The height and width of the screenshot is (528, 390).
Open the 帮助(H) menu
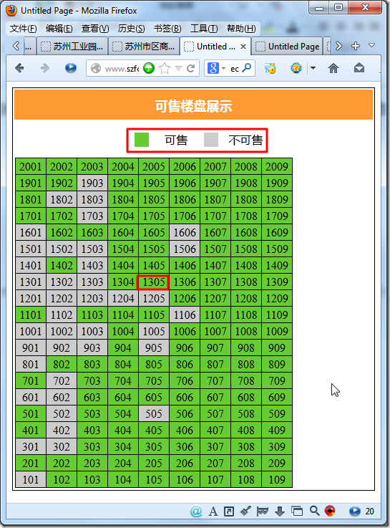click(x=241, y=29)
